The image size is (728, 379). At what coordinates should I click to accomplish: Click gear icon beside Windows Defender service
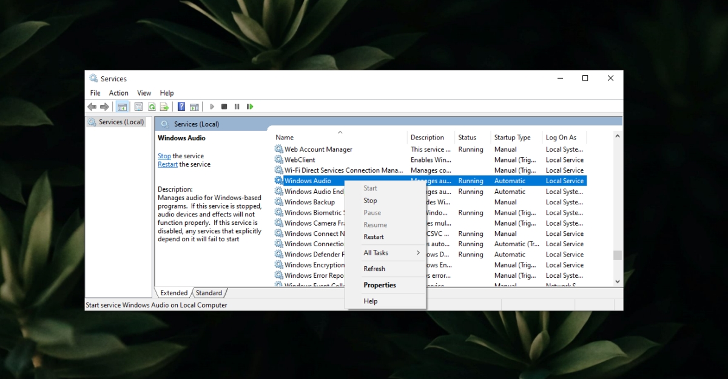278,255
